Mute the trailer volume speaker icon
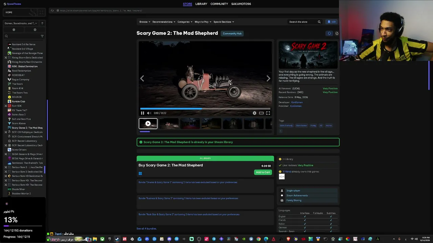 pyautogui.click(x=149, y=113)
